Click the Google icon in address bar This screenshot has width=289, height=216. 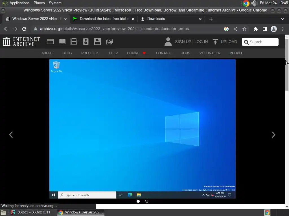coord(226,29)
